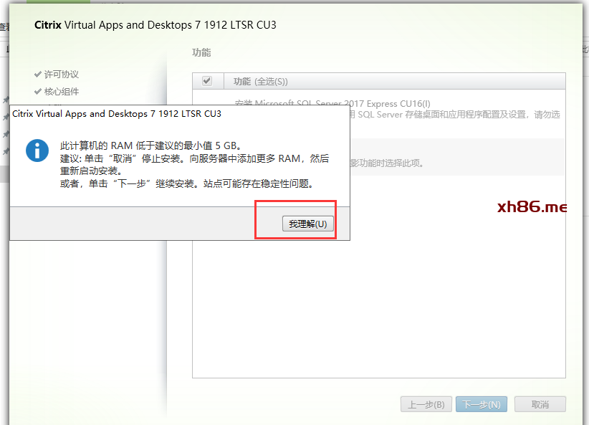
Task: Click the warning line 此计算机的 RAM 低于建议的最小值 5 GB
Action: (x=150, y=145)
